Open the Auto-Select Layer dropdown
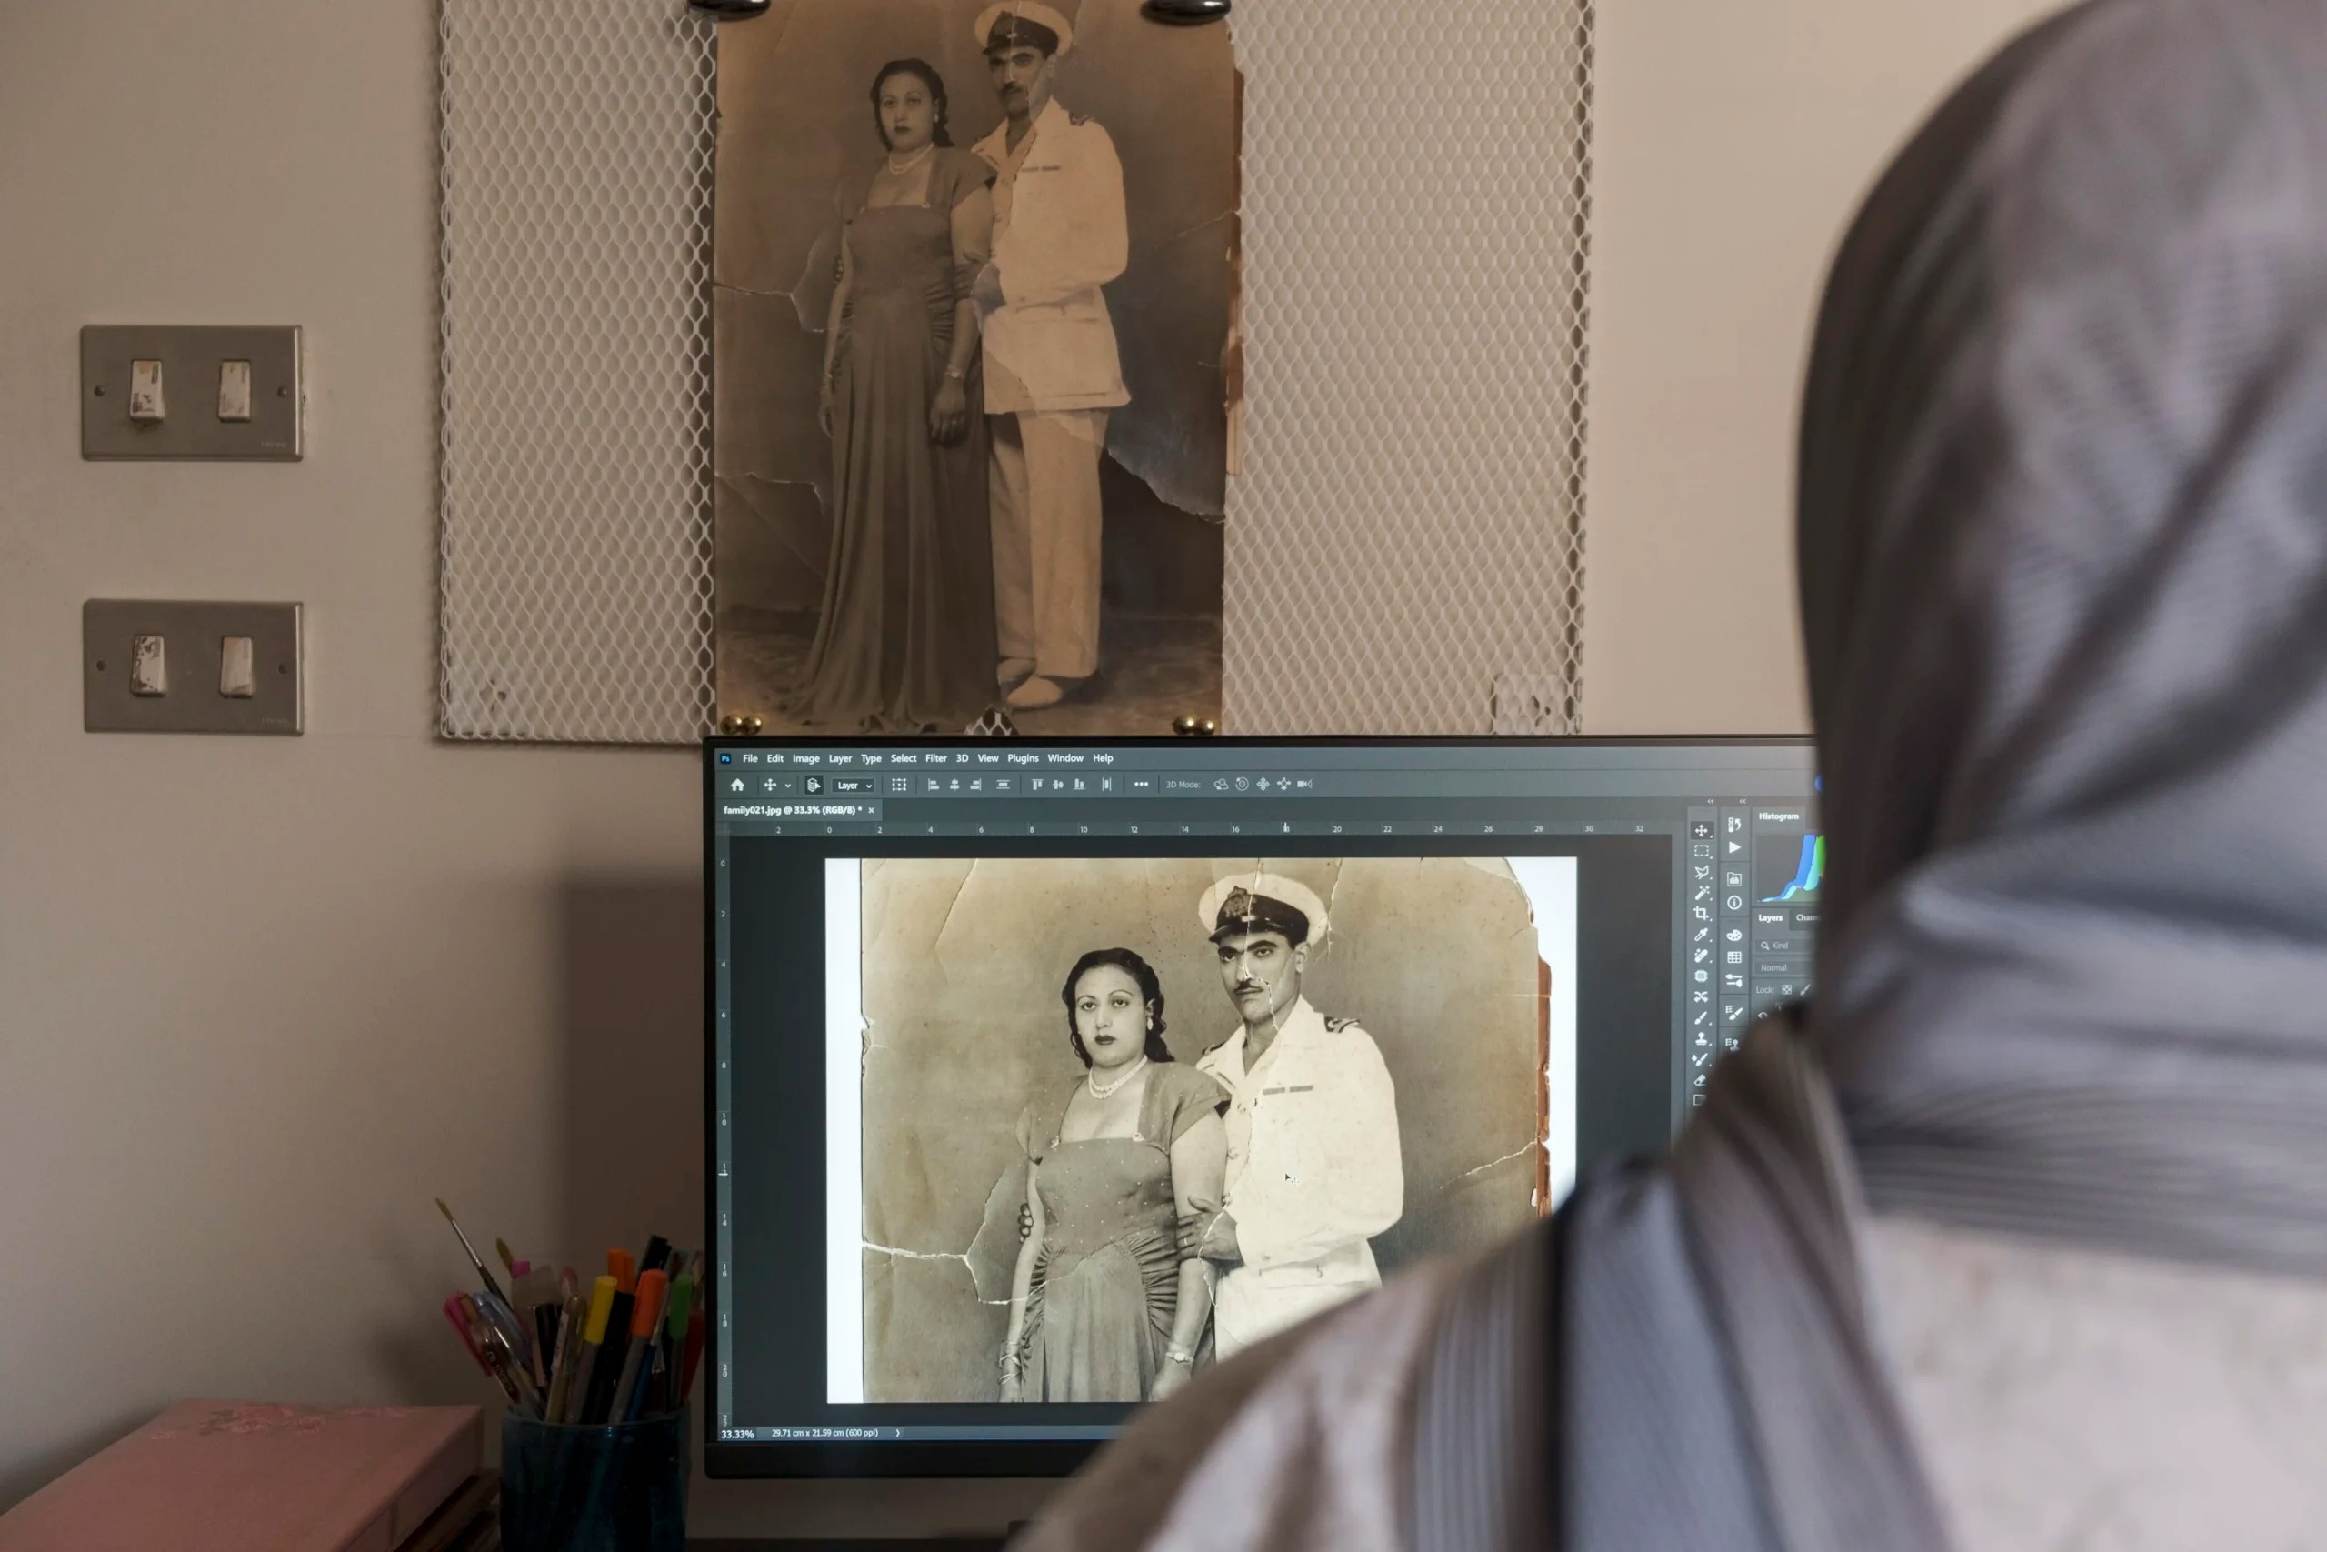This screenshot has width=2327, height=1552. (854, 786)
